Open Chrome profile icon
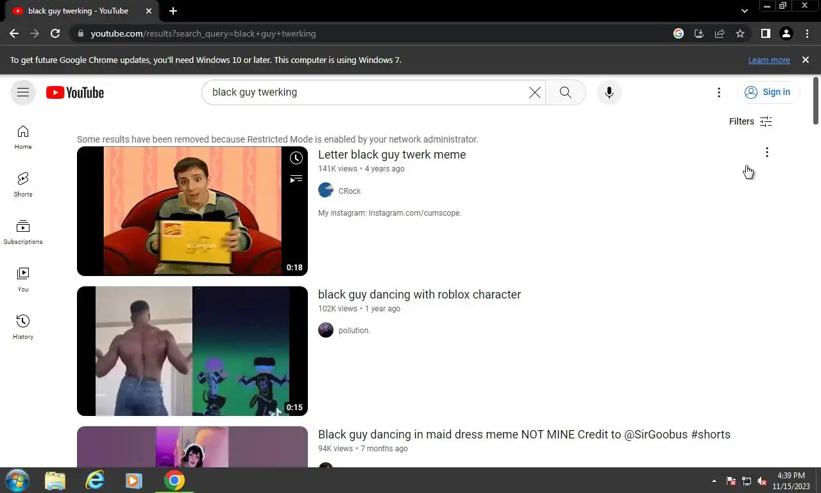821x493 pixels. (786, 33)
